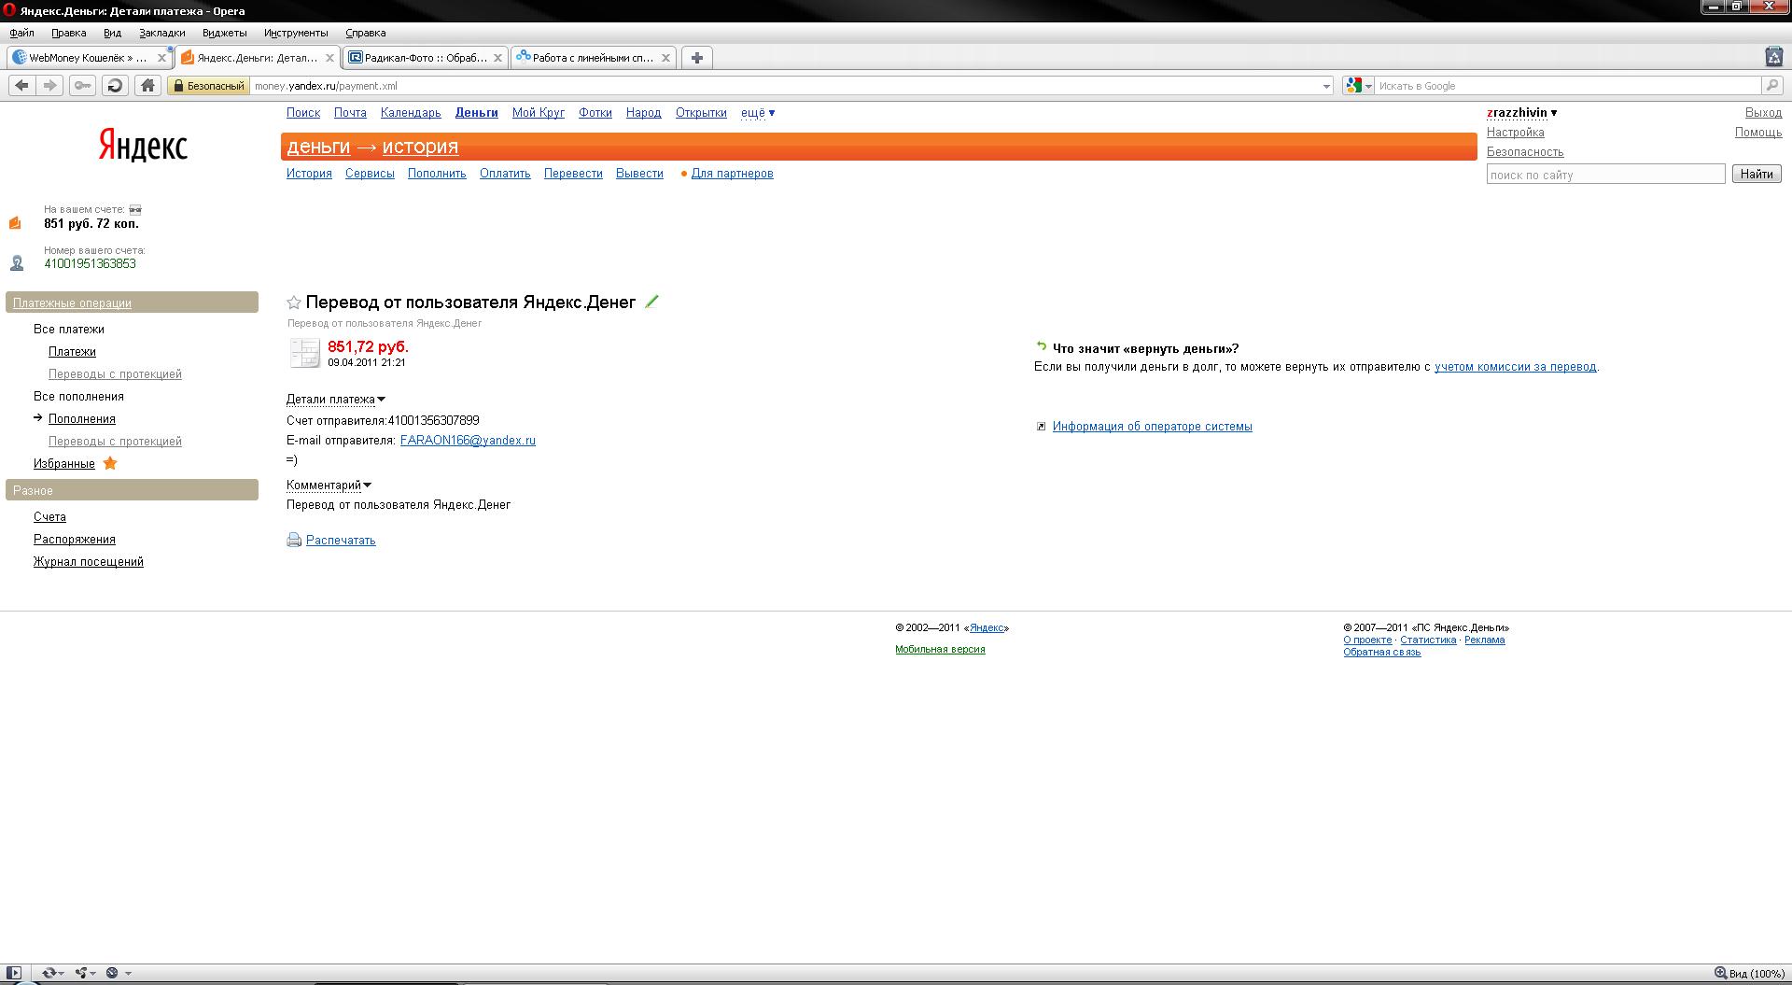Viewport: 1792px width, 985px height.
Task: Edit the payment title with the pencil icon
Action: pyautogui.click(x=651, y=302)
